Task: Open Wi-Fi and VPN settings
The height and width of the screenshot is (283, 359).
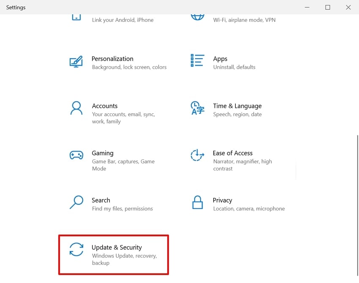Action: [x=241, y=19]
